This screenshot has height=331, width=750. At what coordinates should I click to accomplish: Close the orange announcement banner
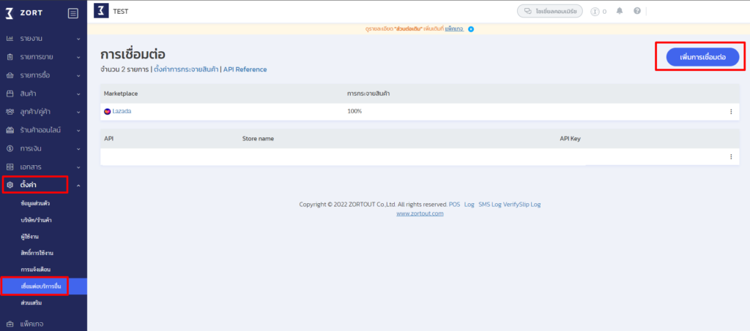[471, 29]
